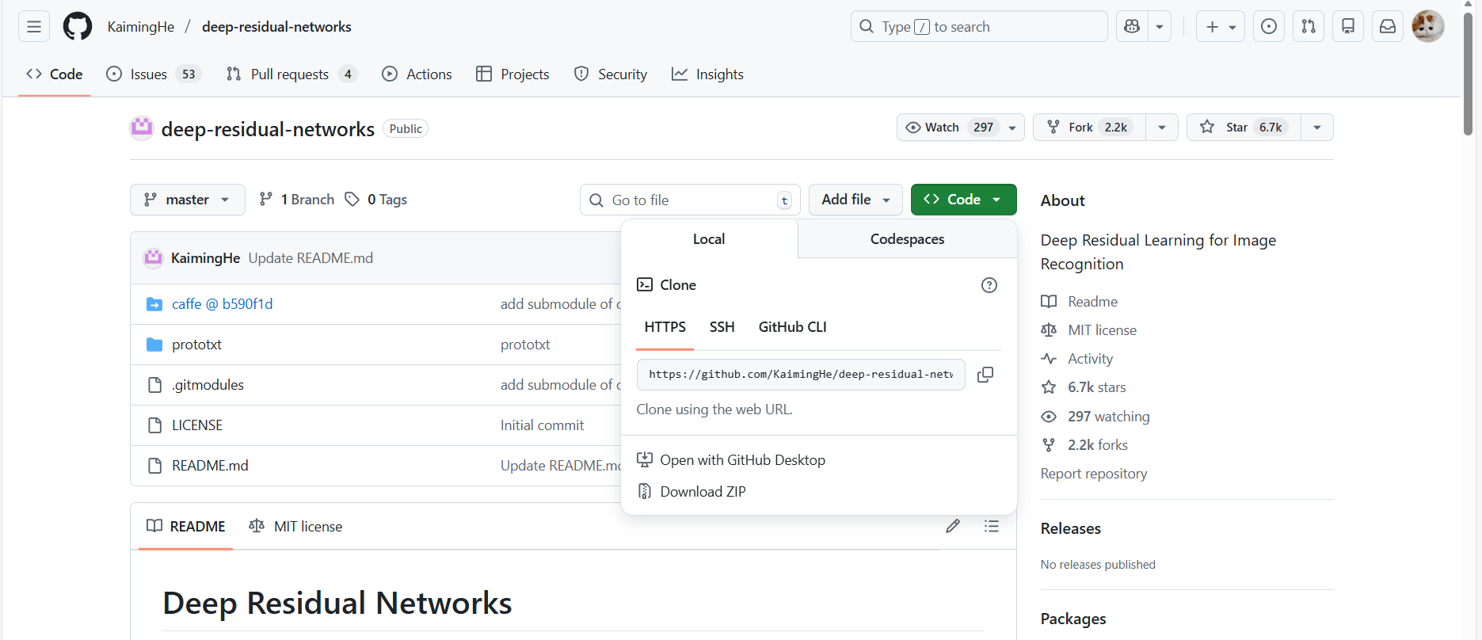The height and width of the screenshot is (640, 1482).
Task: Select the Local tab
Action: tap(709, 239)
